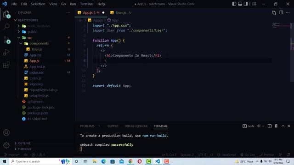
Task: Open the Manage gear icon
Action: tap(6, 145)
